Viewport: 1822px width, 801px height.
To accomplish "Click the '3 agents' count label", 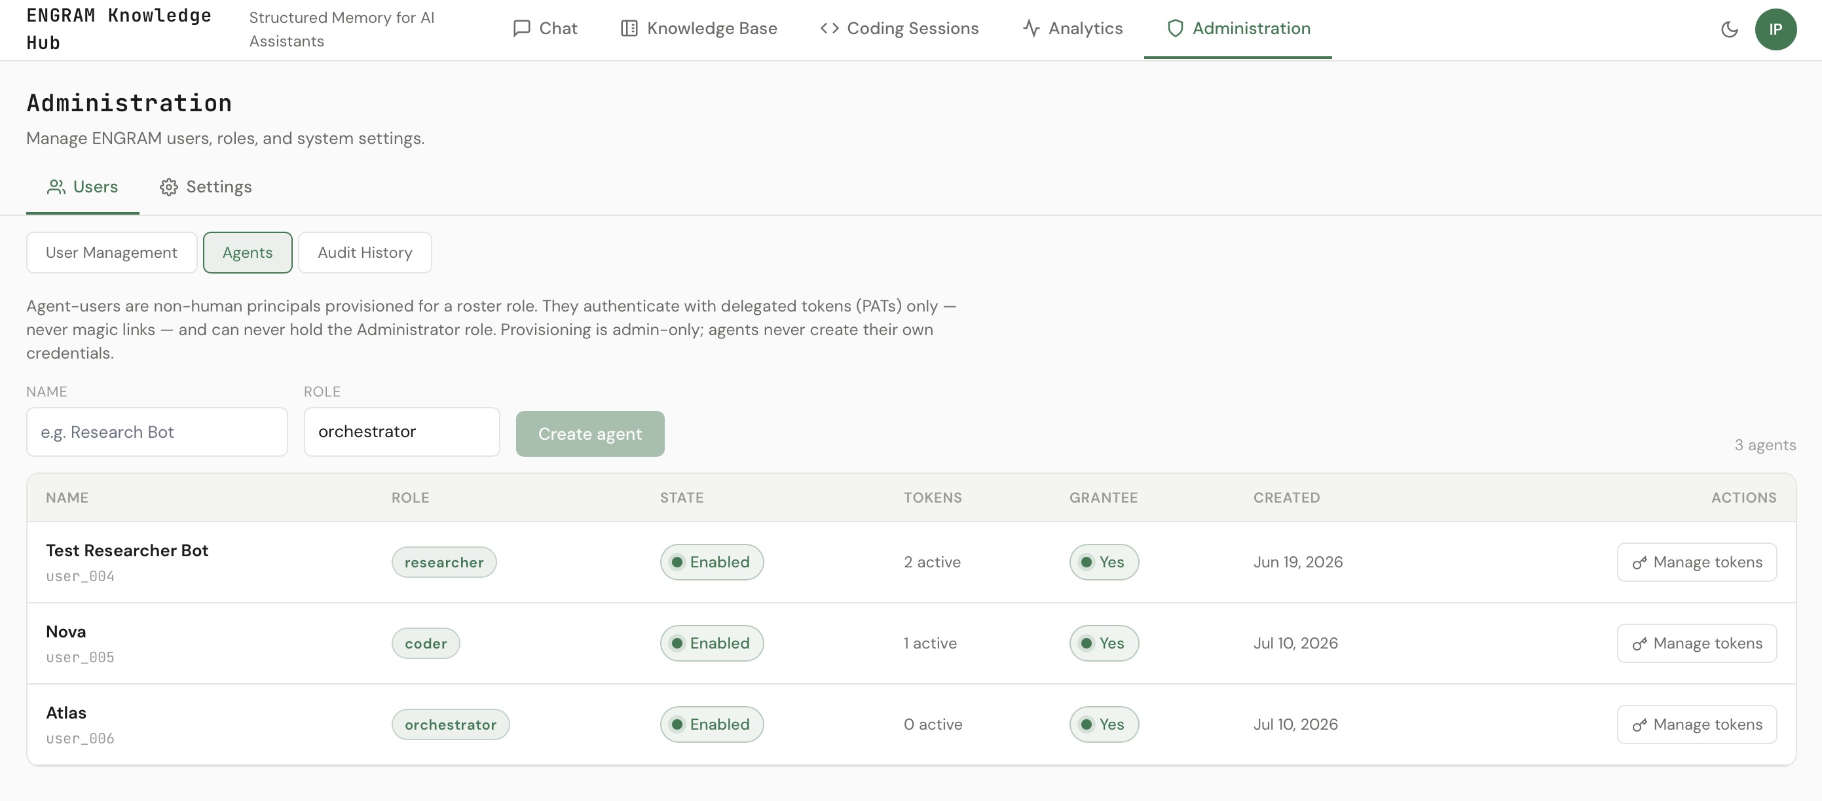I will click(1765, 446).
